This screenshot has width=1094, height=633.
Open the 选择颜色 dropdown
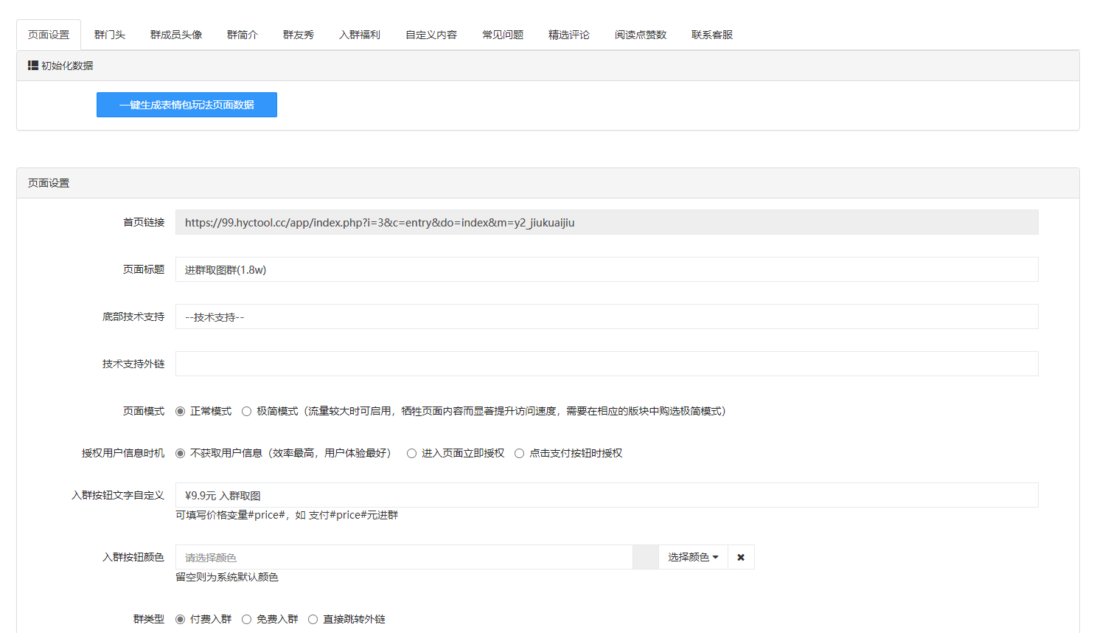pyautogui.click(x=692, y=557)
